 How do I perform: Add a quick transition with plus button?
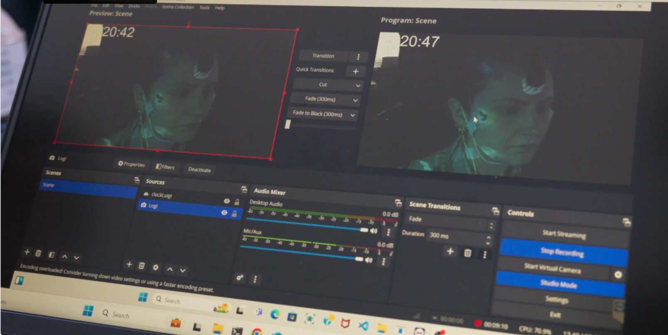point(356,71)
